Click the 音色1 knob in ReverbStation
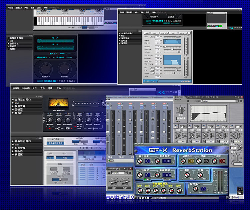 140,190
